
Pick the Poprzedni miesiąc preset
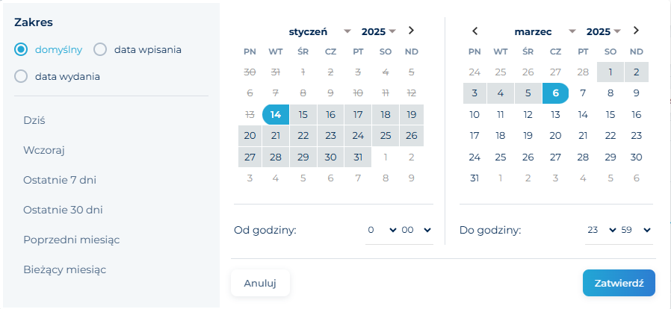click(72, 240)
